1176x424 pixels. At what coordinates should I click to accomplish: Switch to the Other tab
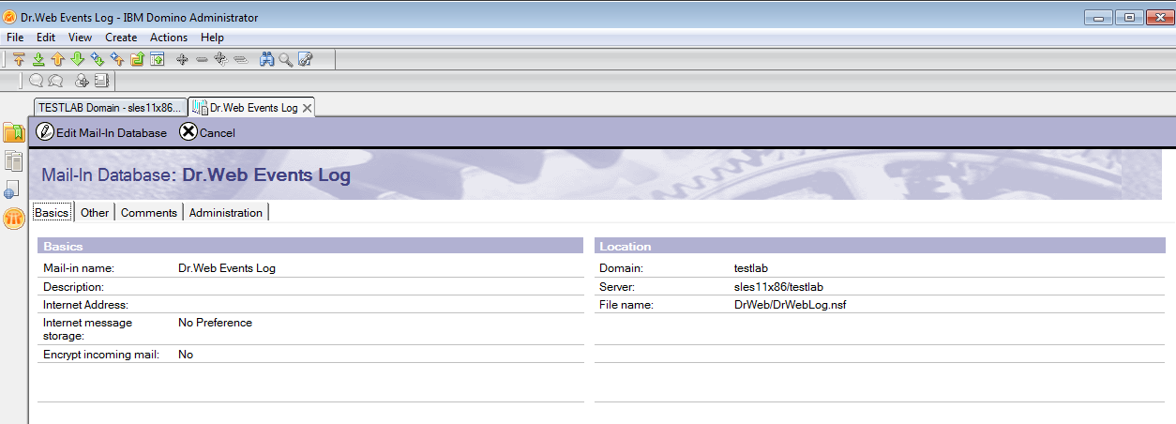pyautogui.click(x=95, y=213)
